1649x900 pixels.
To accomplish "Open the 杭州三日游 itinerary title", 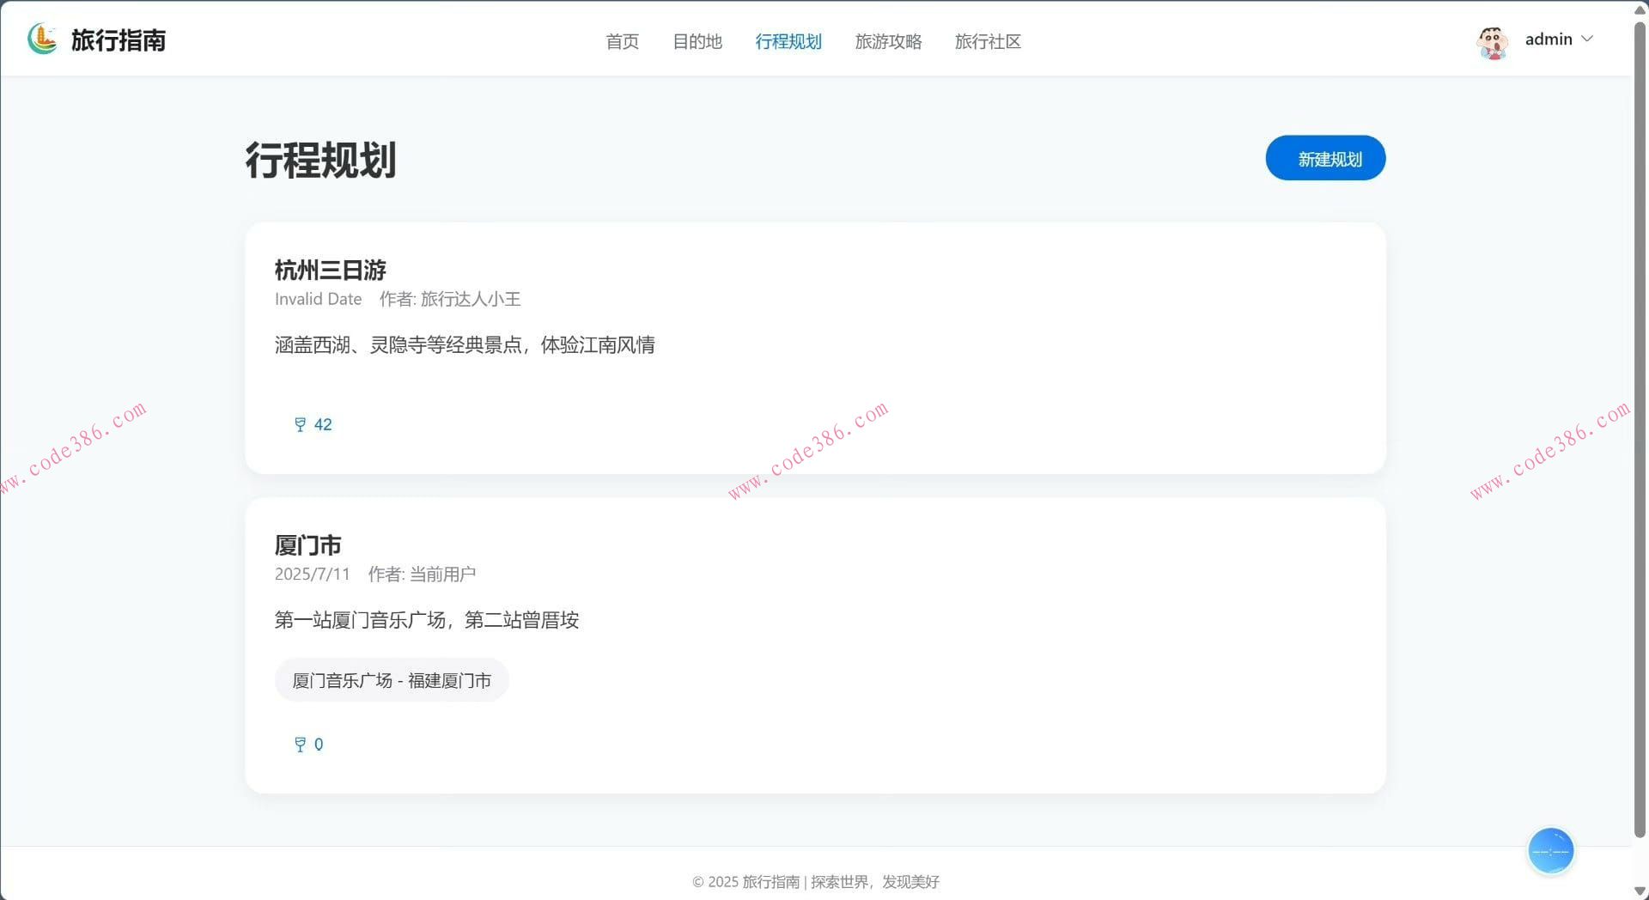I will click(x=330, y=270).
